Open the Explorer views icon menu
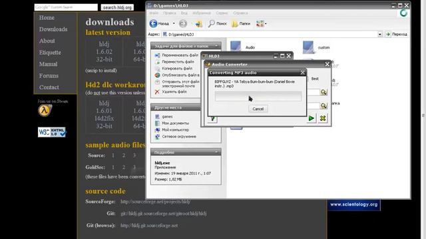 click(261, 24)
